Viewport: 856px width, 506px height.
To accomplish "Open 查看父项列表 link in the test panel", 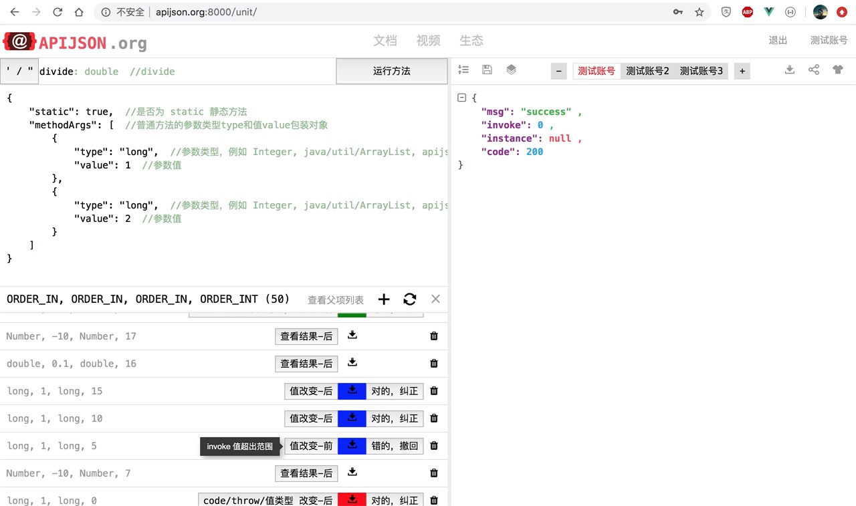I will pos(335,299).
